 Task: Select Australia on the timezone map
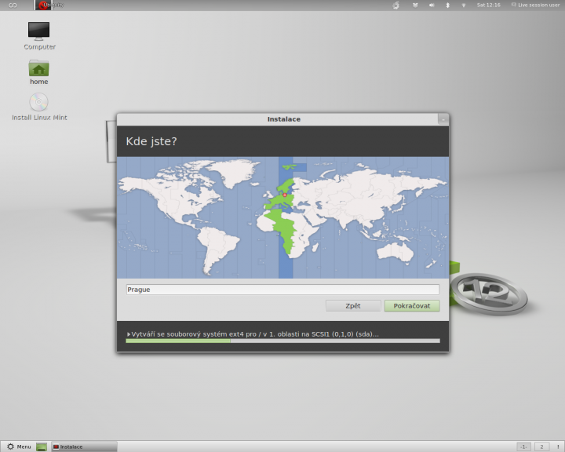click(x=395, y=251)
